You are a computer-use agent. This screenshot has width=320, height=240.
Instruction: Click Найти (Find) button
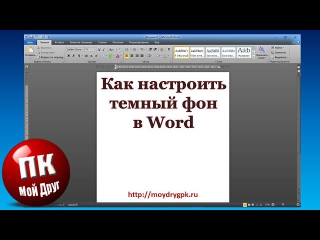pyautogui.click(x=277, y=48)
